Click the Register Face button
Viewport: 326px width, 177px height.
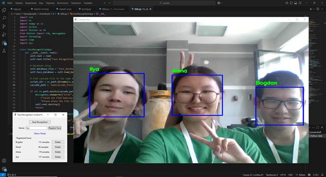point(55,128)
